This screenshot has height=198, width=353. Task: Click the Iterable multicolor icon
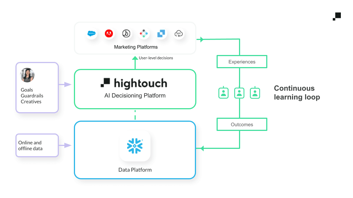pos(144,34)
